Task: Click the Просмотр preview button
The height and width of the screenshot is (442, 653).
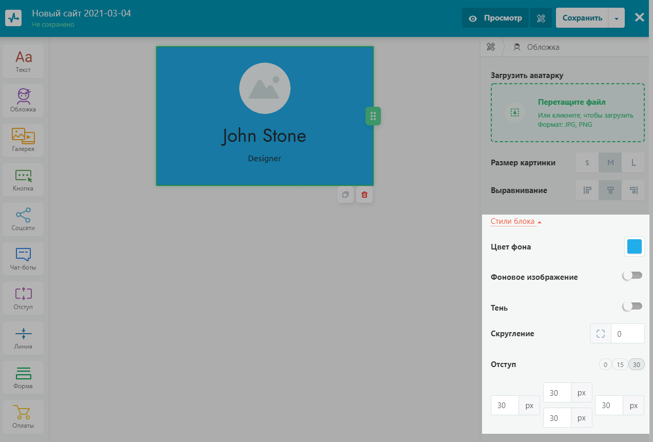Action: click(495, 18)
